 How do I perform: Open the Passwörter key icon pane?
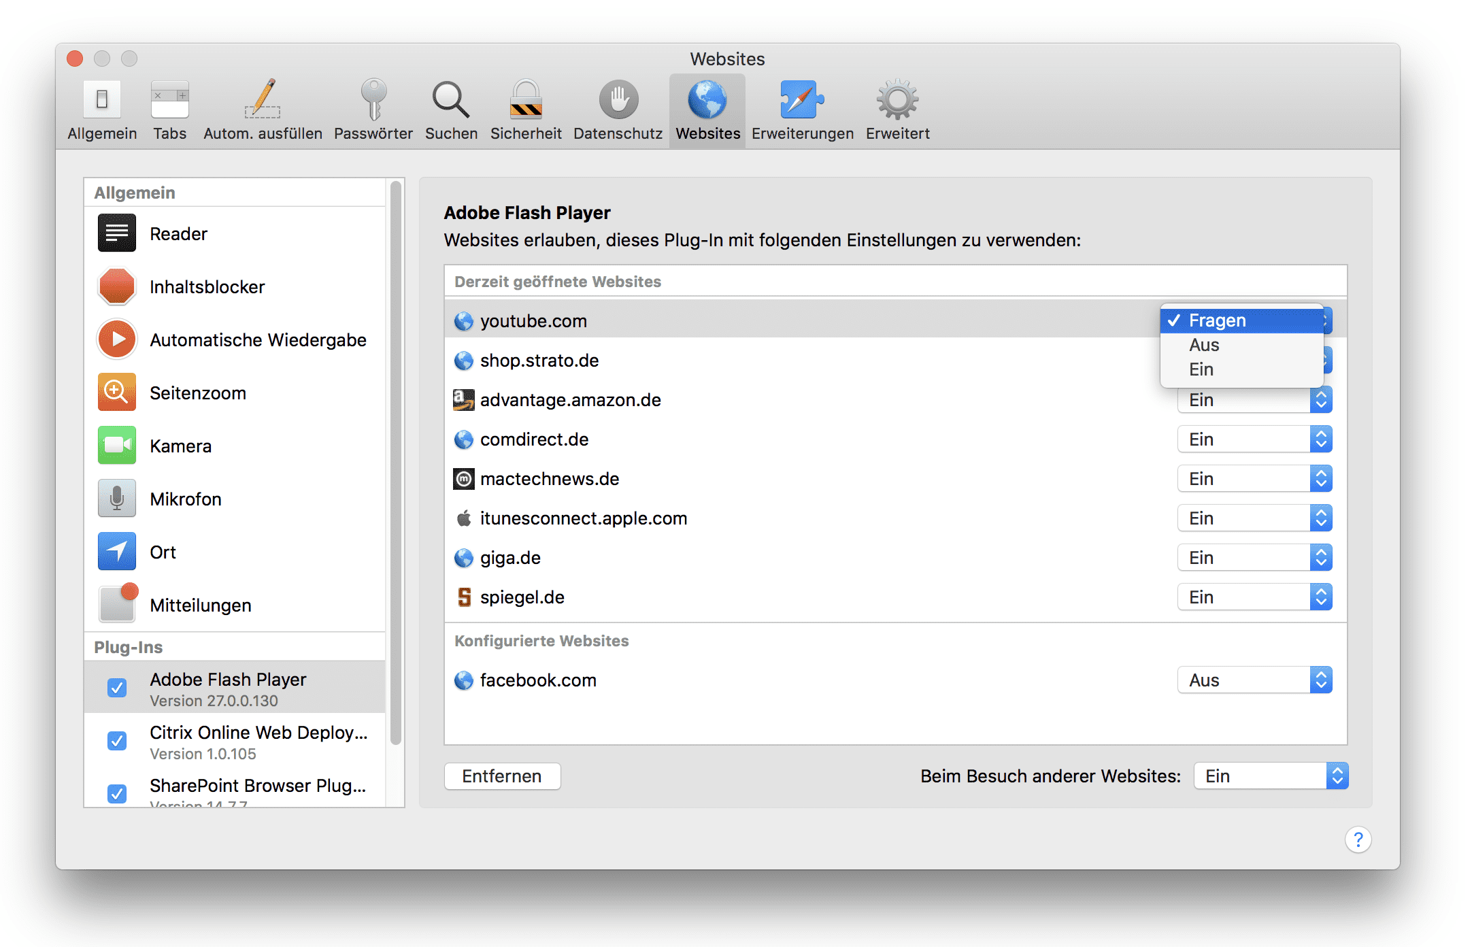[x=373, y=110]
